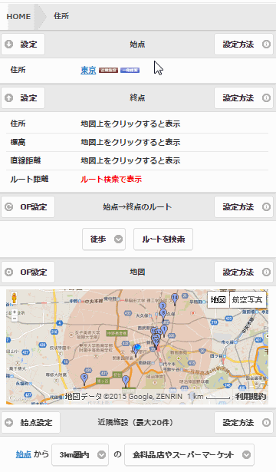Open the 設定 button in the 始点 header

23,45
